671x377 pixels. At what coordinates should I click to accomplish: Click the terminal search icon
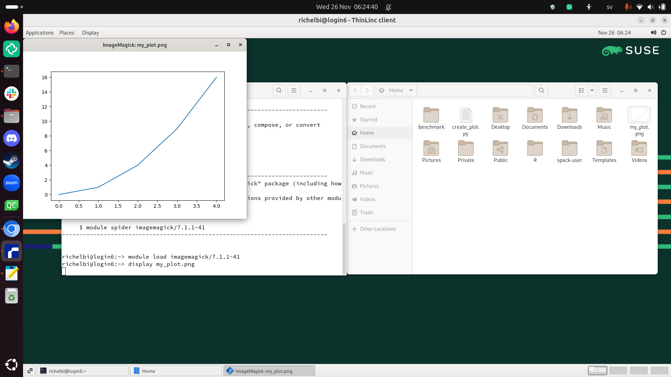pyautogui.click(x=279, y=90)
